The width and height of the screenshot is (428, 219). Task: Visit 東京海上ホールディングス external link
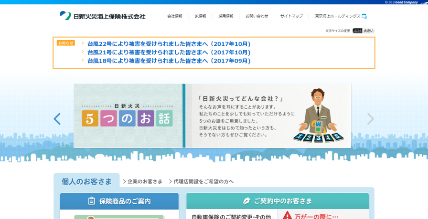[x=338, y=16]
